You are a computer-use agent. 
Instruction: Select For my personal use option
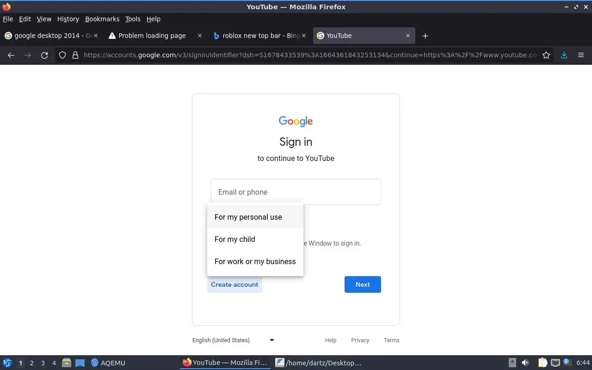coord(255,217)
